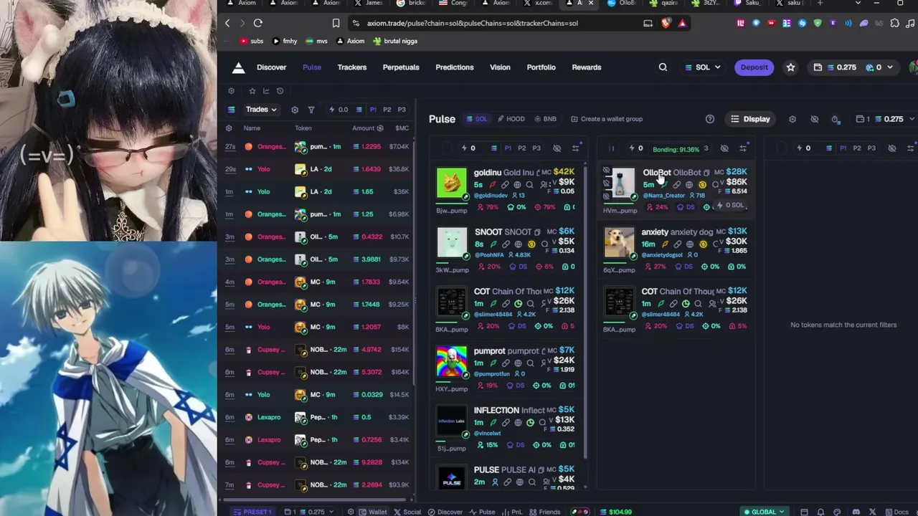Open filter sliders icon in the Bonding column
Screen dimensions: 918x516
tap(743, 148)
